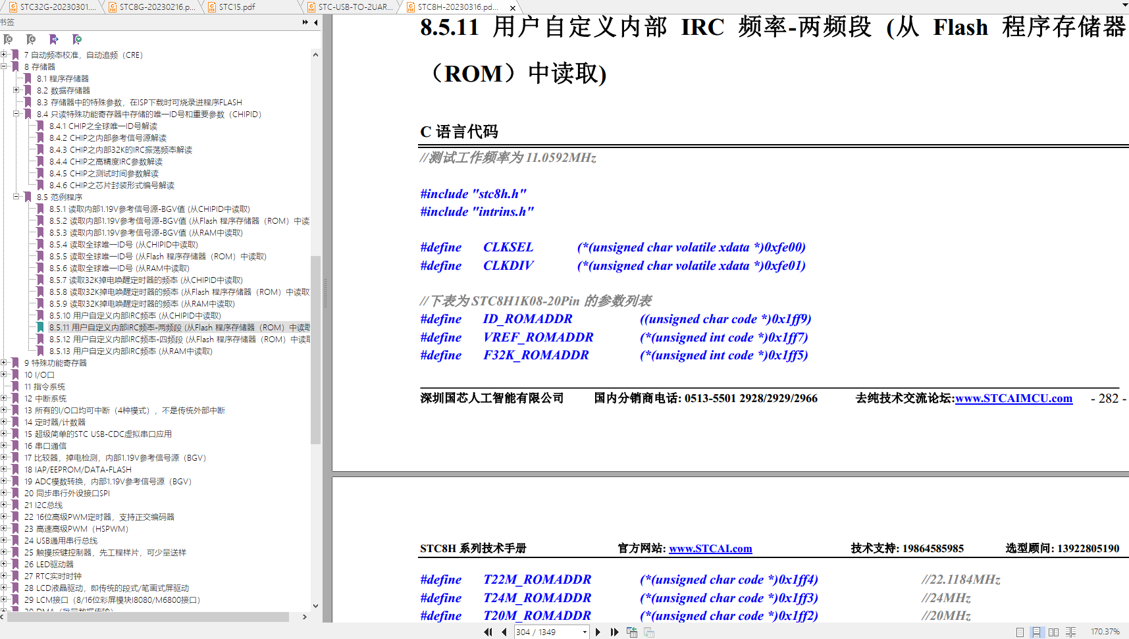Click the bookmark options dropdown icon
Image resolution: width=1129 pixels, height=639 pixels.
pos(77,39)
